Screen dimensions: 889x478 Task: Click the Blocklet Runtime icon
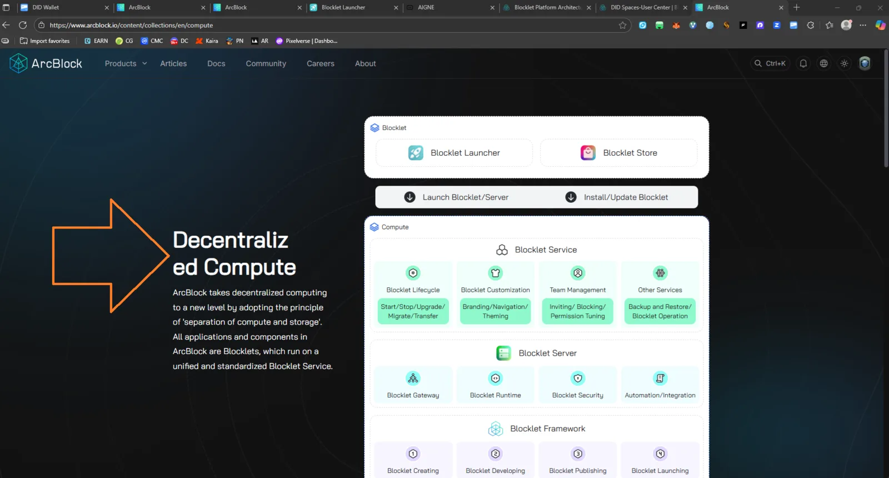tap(496, 379)
